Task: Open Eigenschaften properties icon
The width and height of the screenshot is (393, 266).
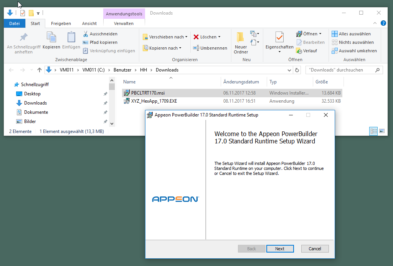Action: click(x=279, y=37)
